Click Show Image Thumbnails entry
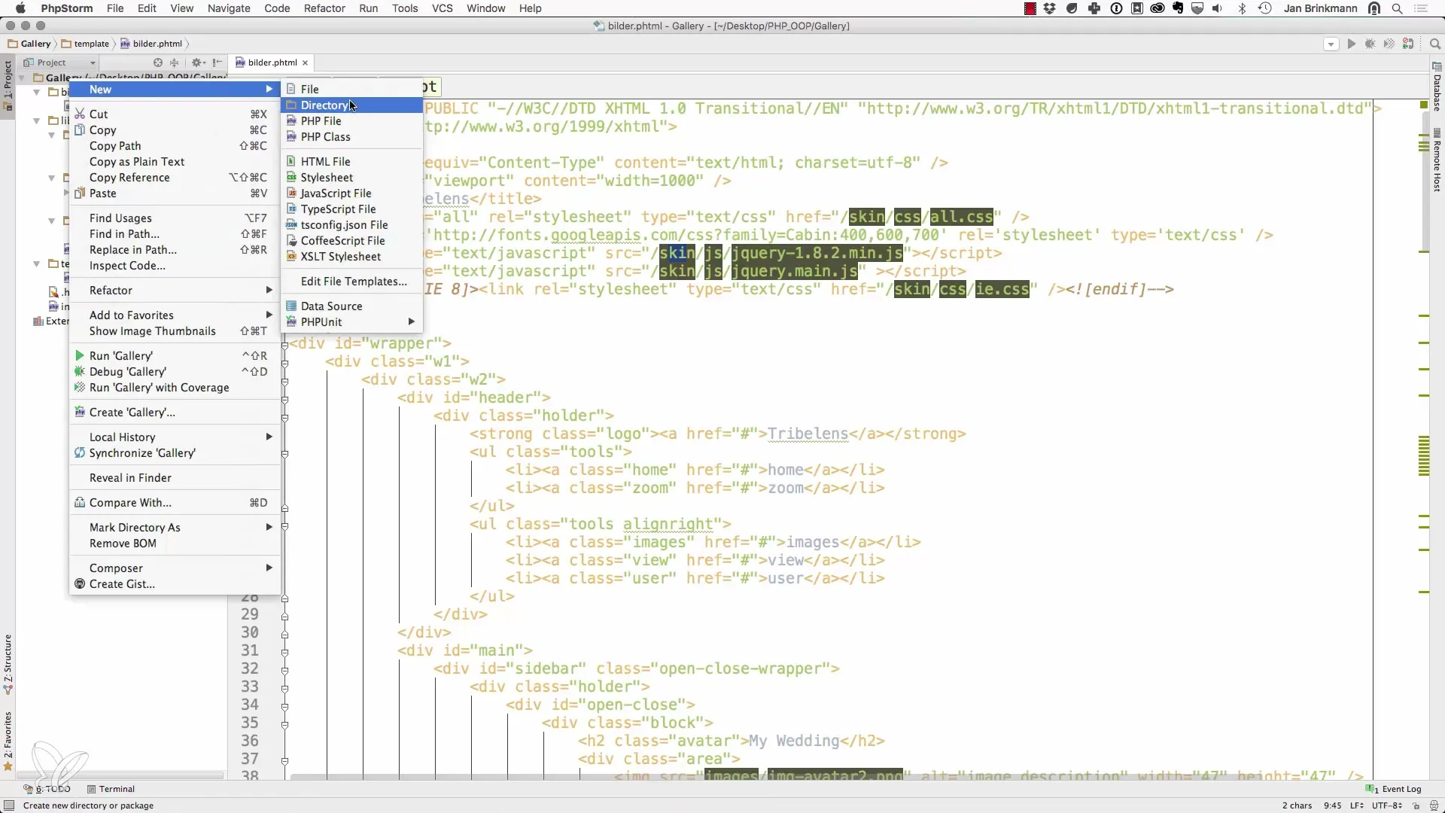Viewport: 1445px width, 813px height. (x=175, y=331)
